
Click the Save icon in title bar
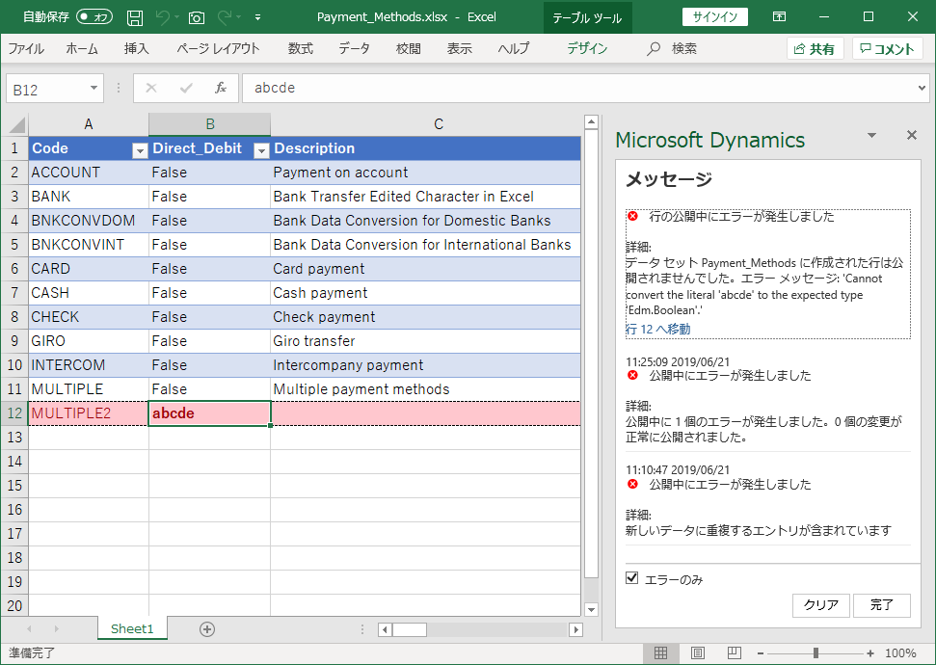[x=135, y=17]
